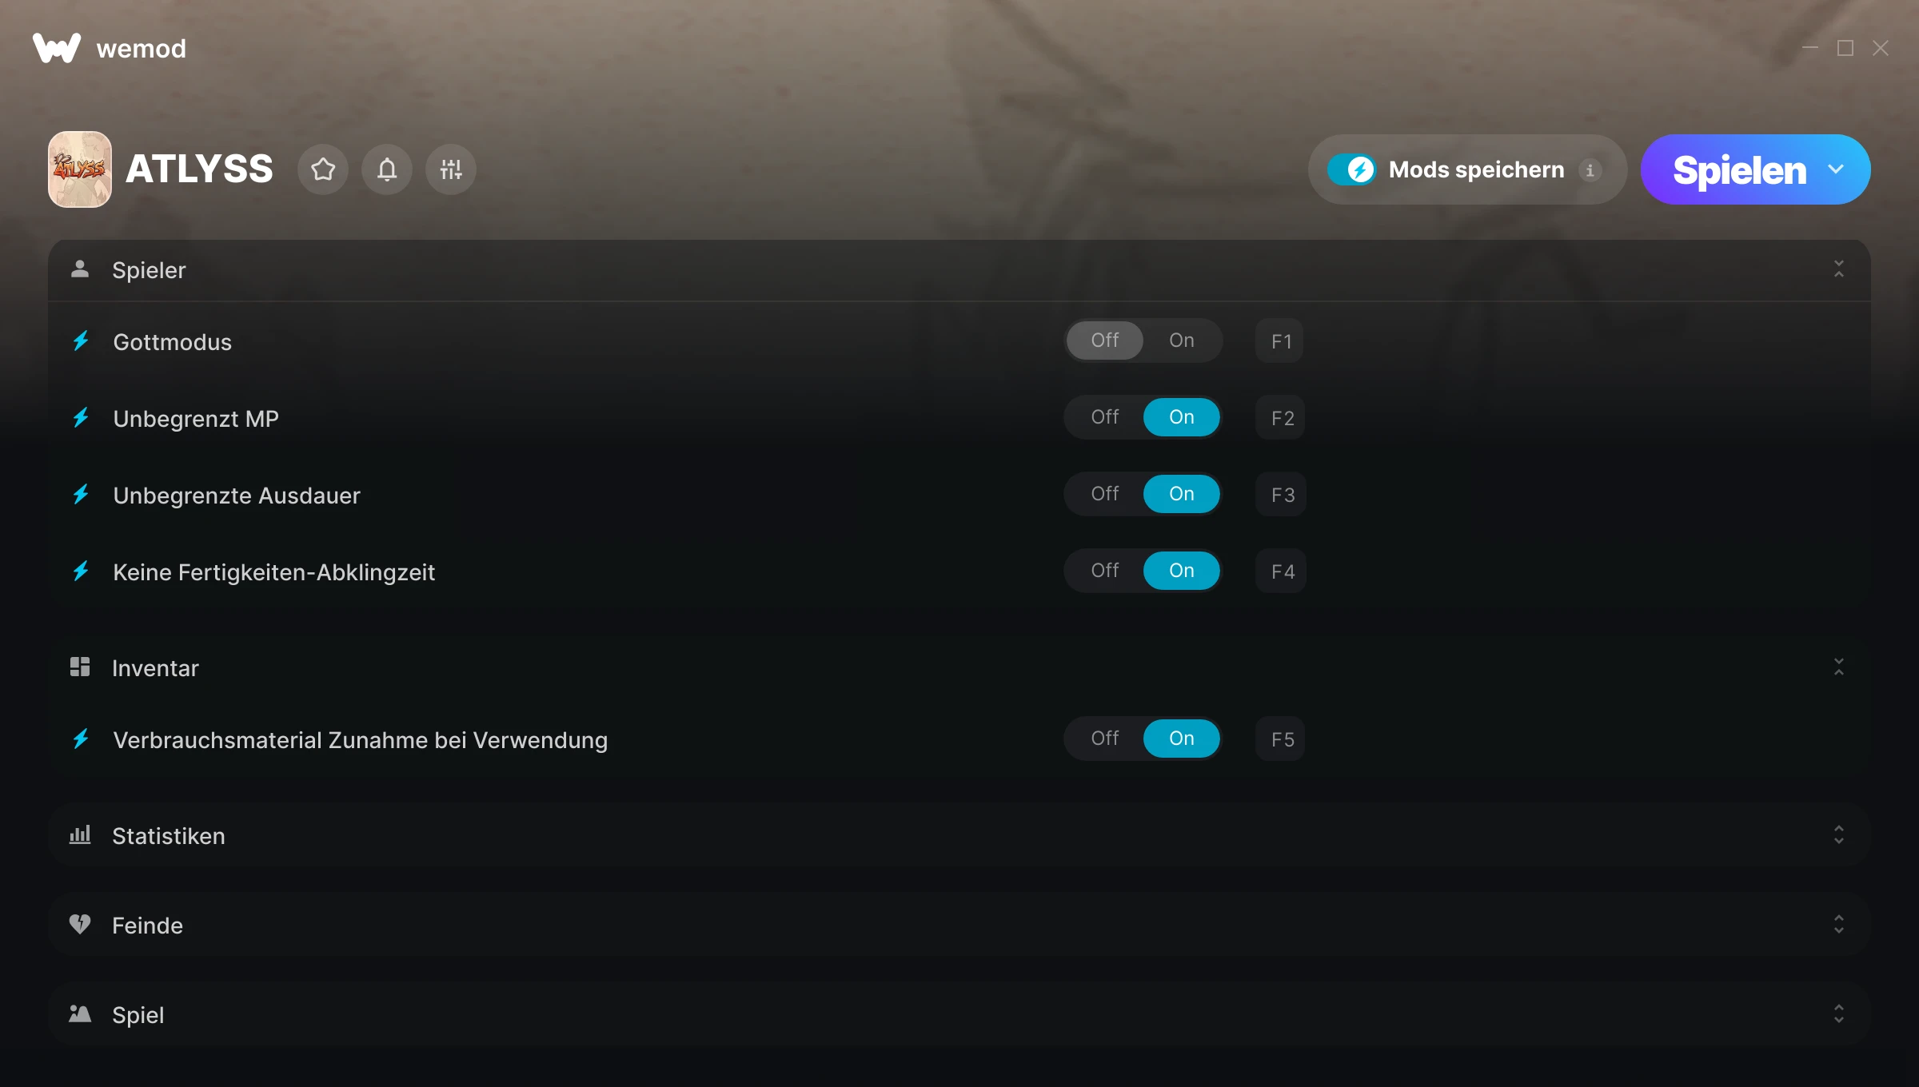This screenshot has height=1087, width=1919.
Task: Click the F3 hotkey for Unbegrenzte Ausdauer
Action: [1282, 495]
